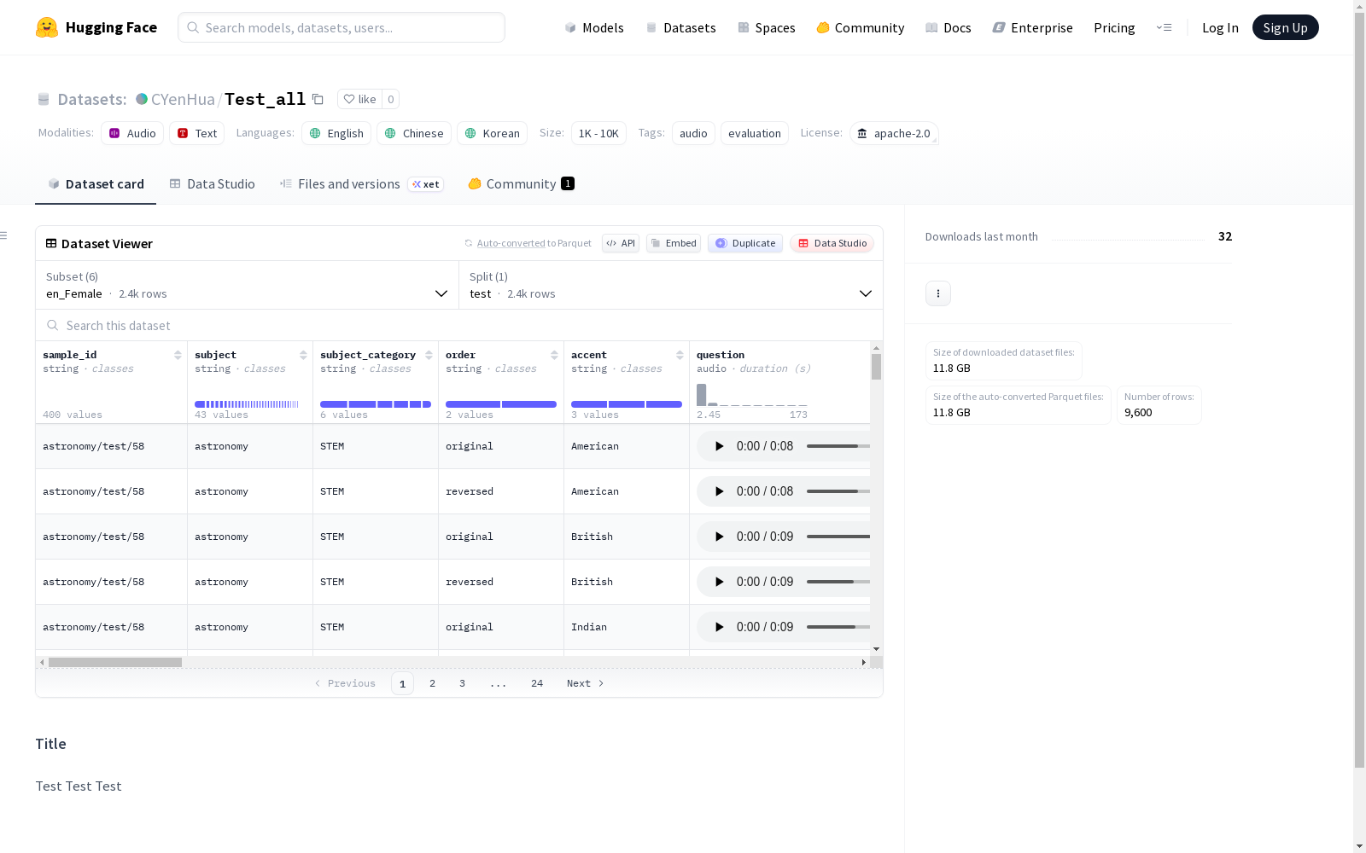Screen dimensions: 1366x853
Task: Adjust volume slider of original British audio
Action: click(x=838, y=537)
